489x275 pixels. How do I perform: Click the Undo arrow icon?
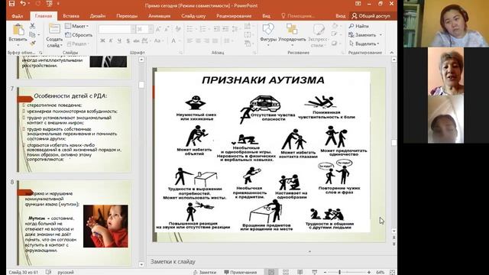23,4
